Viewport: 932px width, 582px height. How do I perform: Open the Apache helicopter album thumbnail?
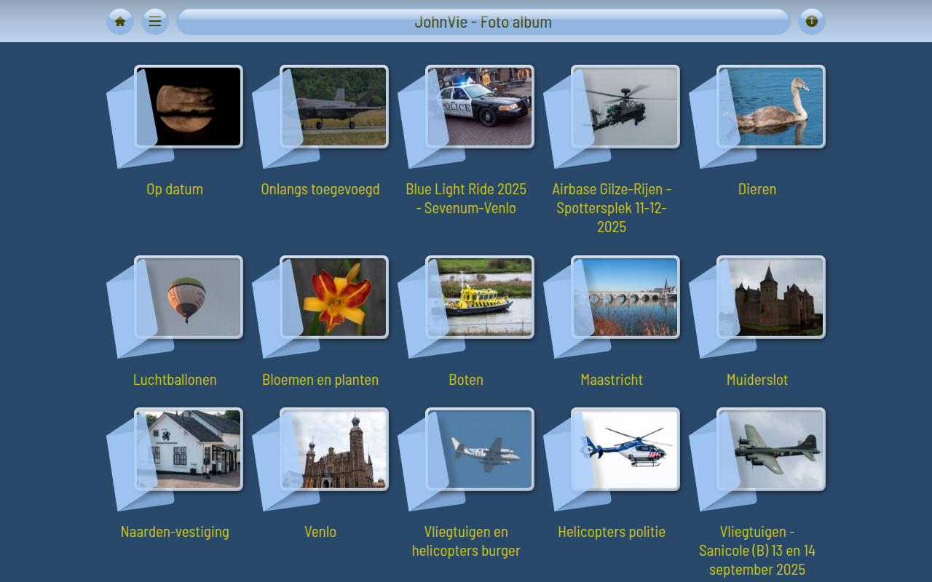pyautogui.click(x=625, y=107)
